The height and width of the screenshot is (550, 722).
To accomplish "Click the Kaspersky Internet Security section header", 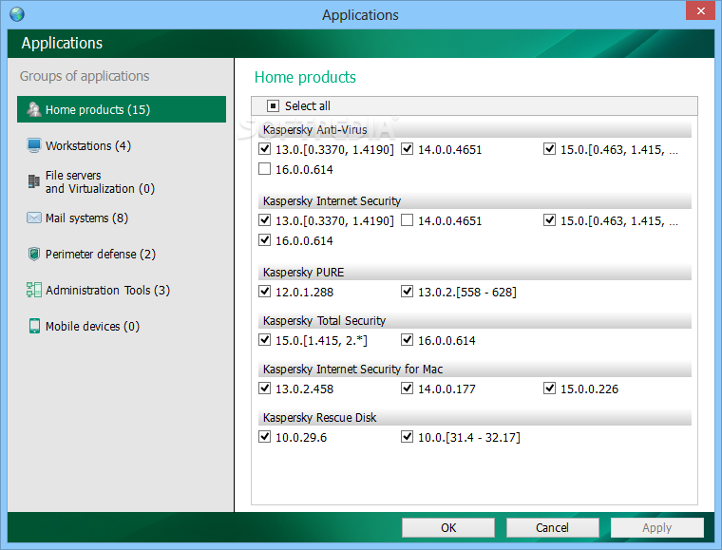I will click(475, 201).
